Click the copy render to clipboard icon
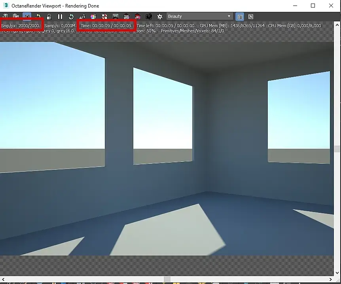 (16, 17)
